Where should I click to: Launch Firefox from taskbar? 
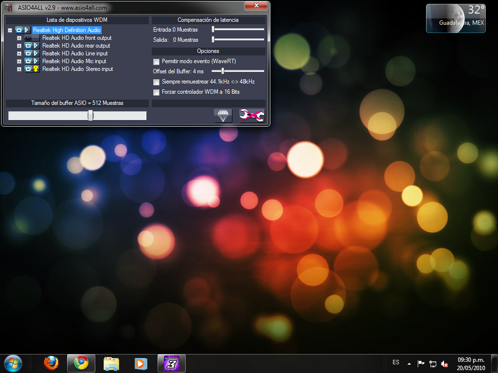coord(51,363)
